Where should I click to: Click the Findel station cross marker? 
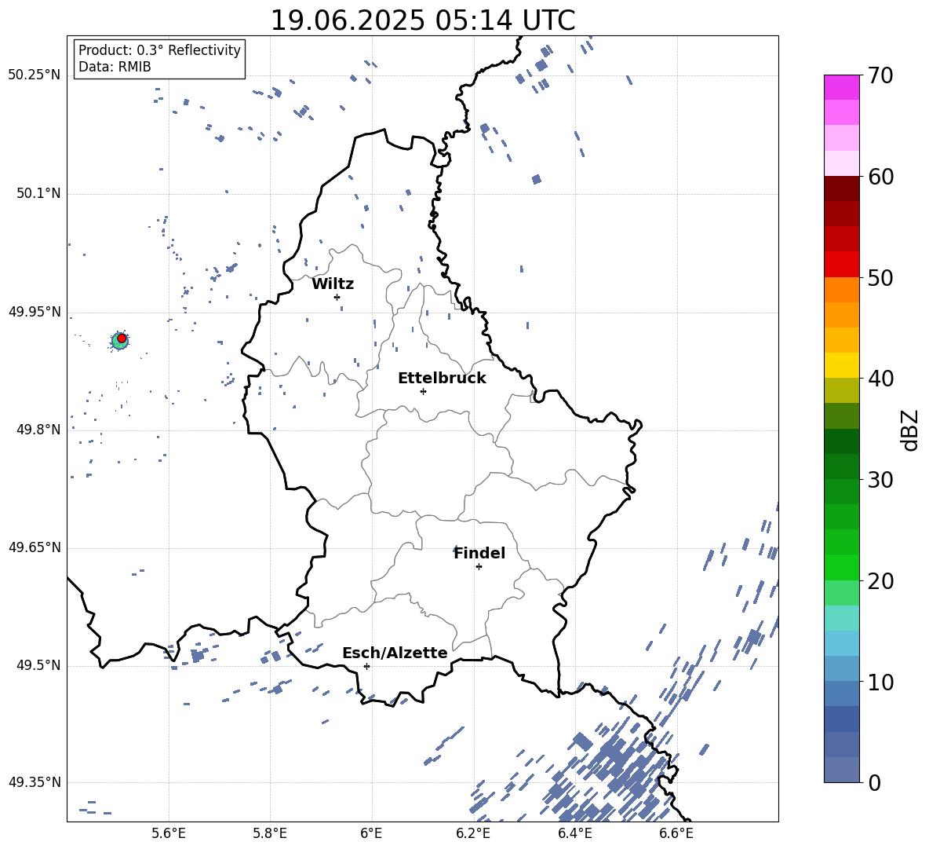(x=479, y=567)
